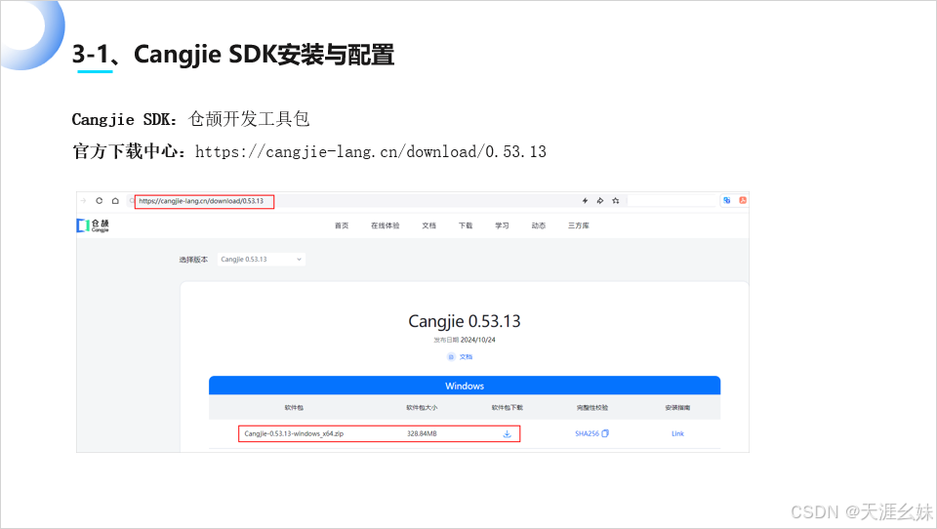Click the download arrow for windows_x64.zip
The width and height of the screenshot is (937, 529).
pos(507,434)
